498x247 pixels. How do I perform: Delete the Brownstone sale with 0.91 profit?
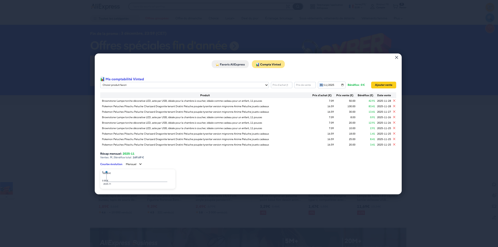click(394, 117)
